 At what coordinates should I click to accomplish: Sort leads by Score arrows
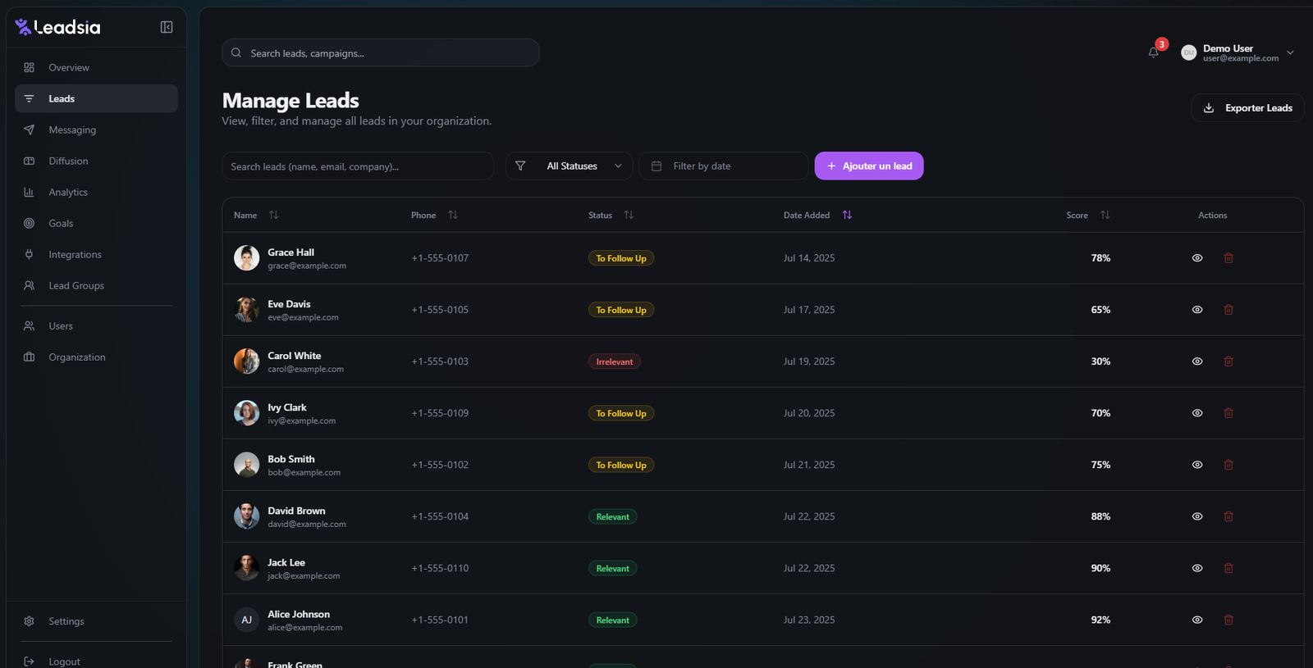(1105, 215)
